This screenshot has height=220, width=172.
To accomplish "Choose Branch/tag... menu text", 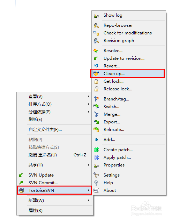I will (x=117, y=99).
